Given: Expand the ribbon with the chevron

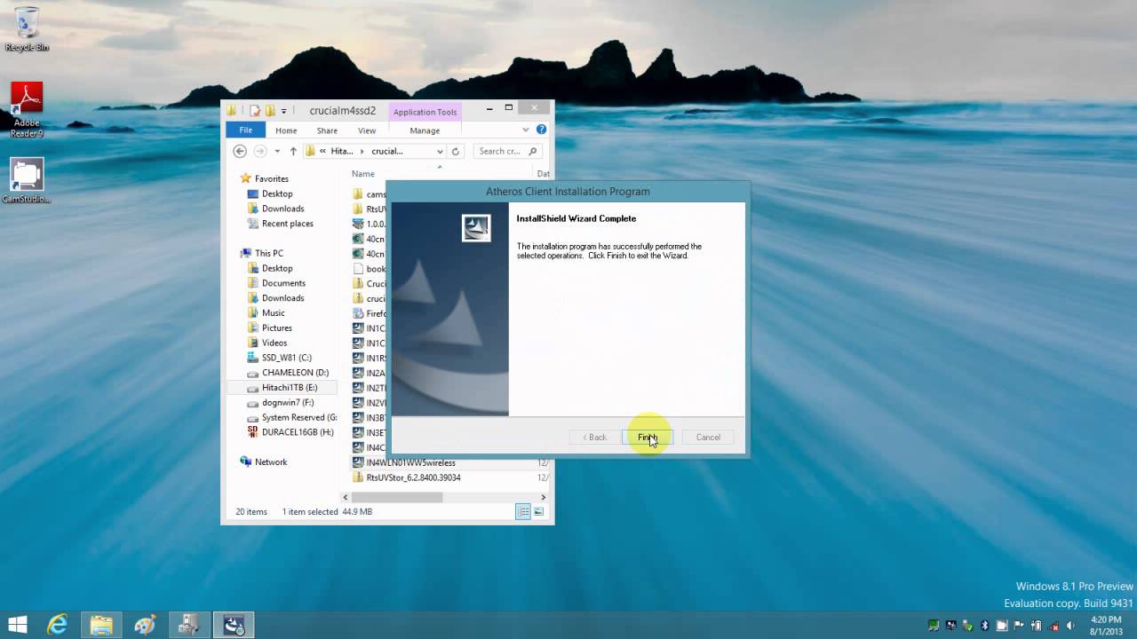Looking at the screenshot, I should point(527,130).
